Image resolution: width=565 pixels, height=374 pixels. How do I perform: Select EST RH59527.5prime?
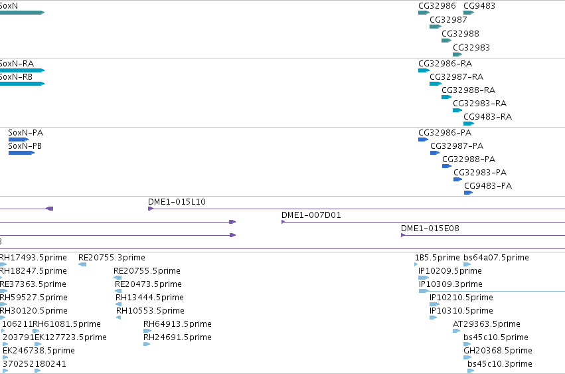33,298
